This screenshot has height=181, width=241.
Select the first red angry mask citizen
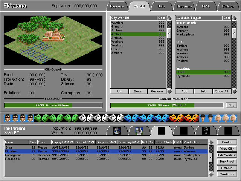tap(173, 118)
